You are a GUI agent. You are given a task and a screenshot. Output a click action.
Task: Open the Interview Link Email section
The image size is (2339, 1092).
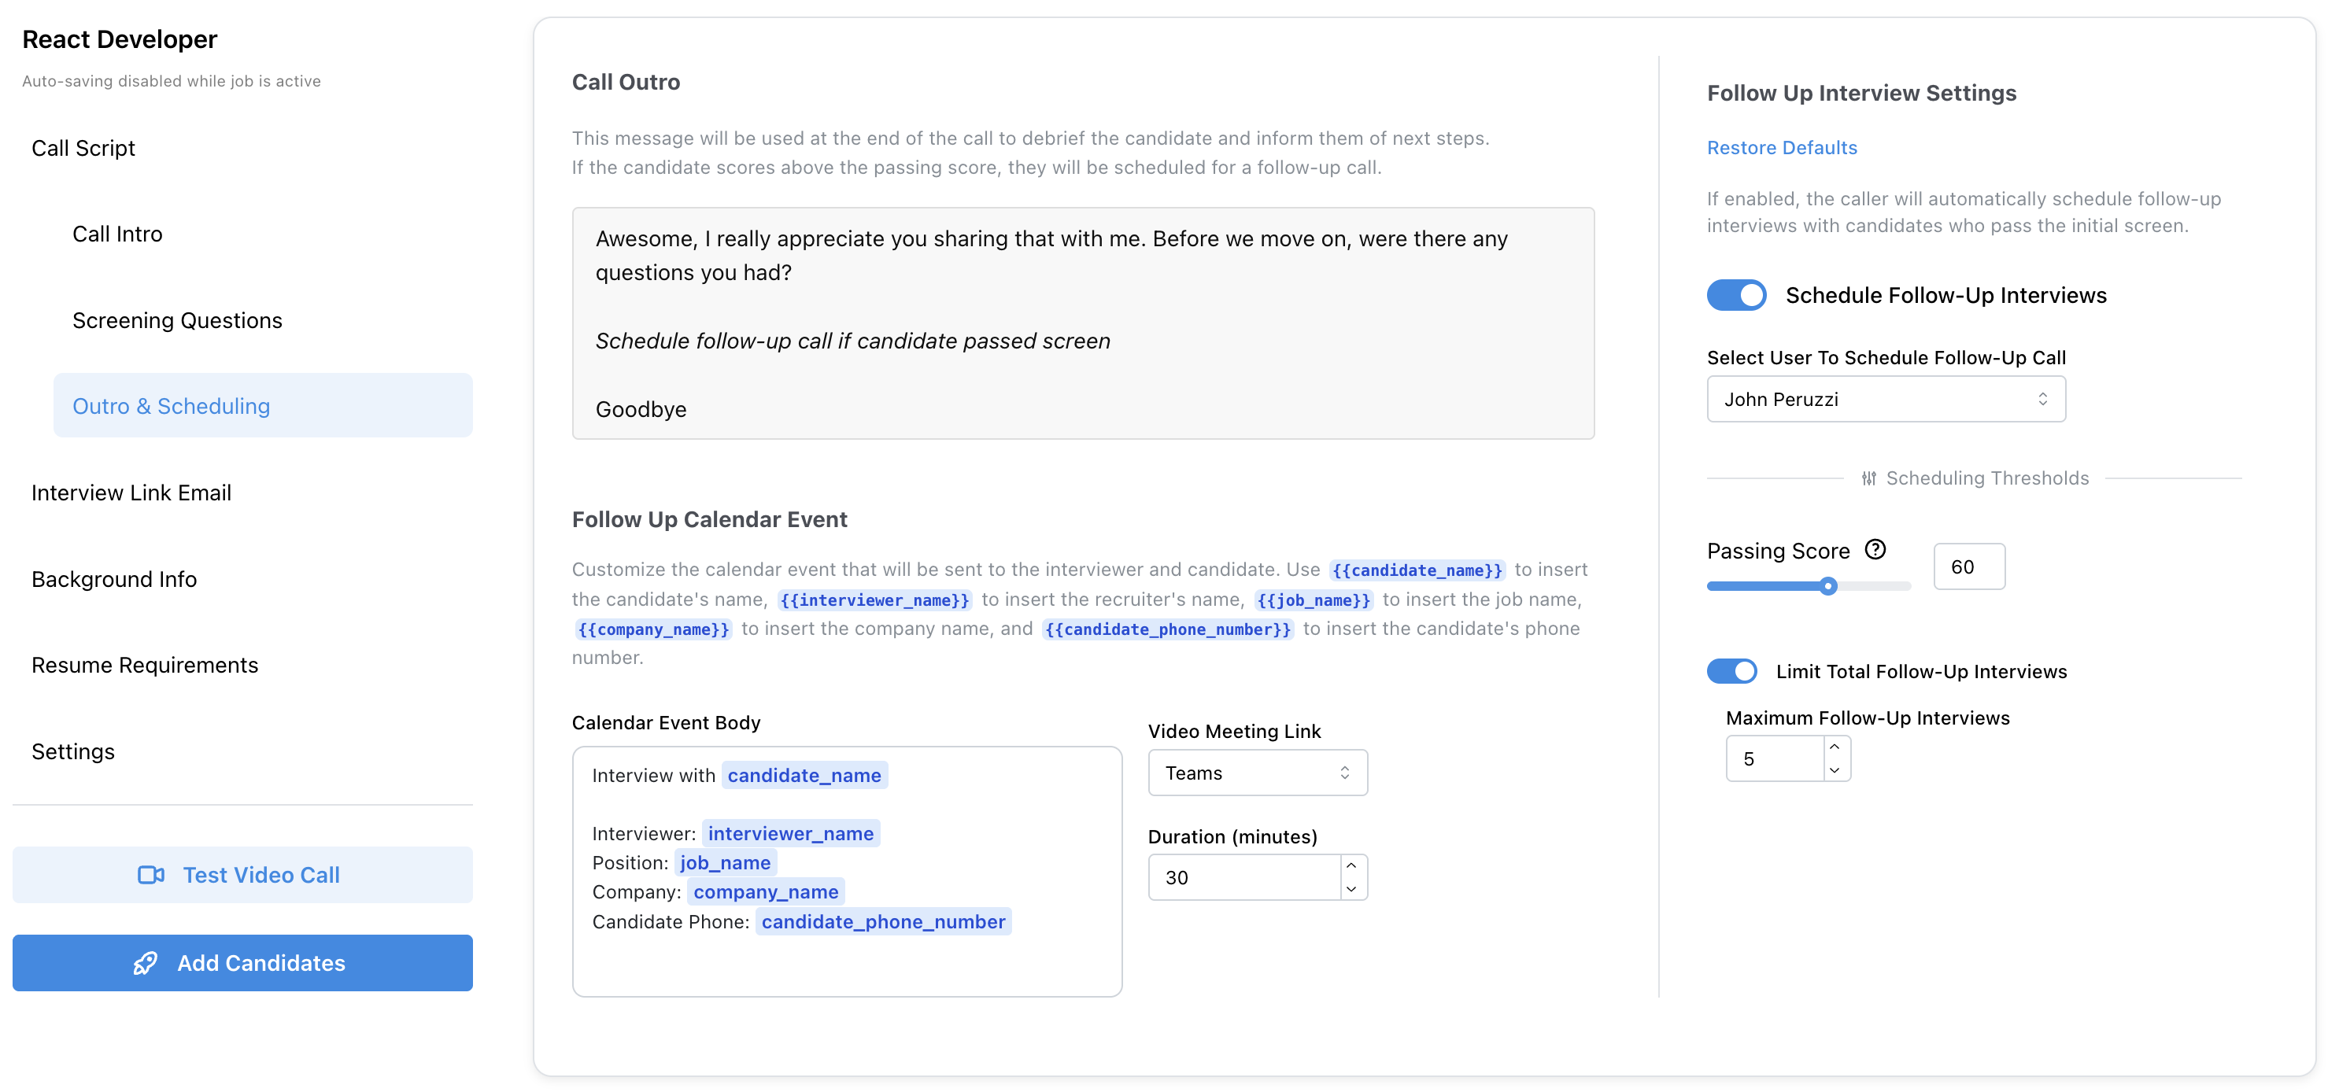pyautogui.click(x=131, y=492)
